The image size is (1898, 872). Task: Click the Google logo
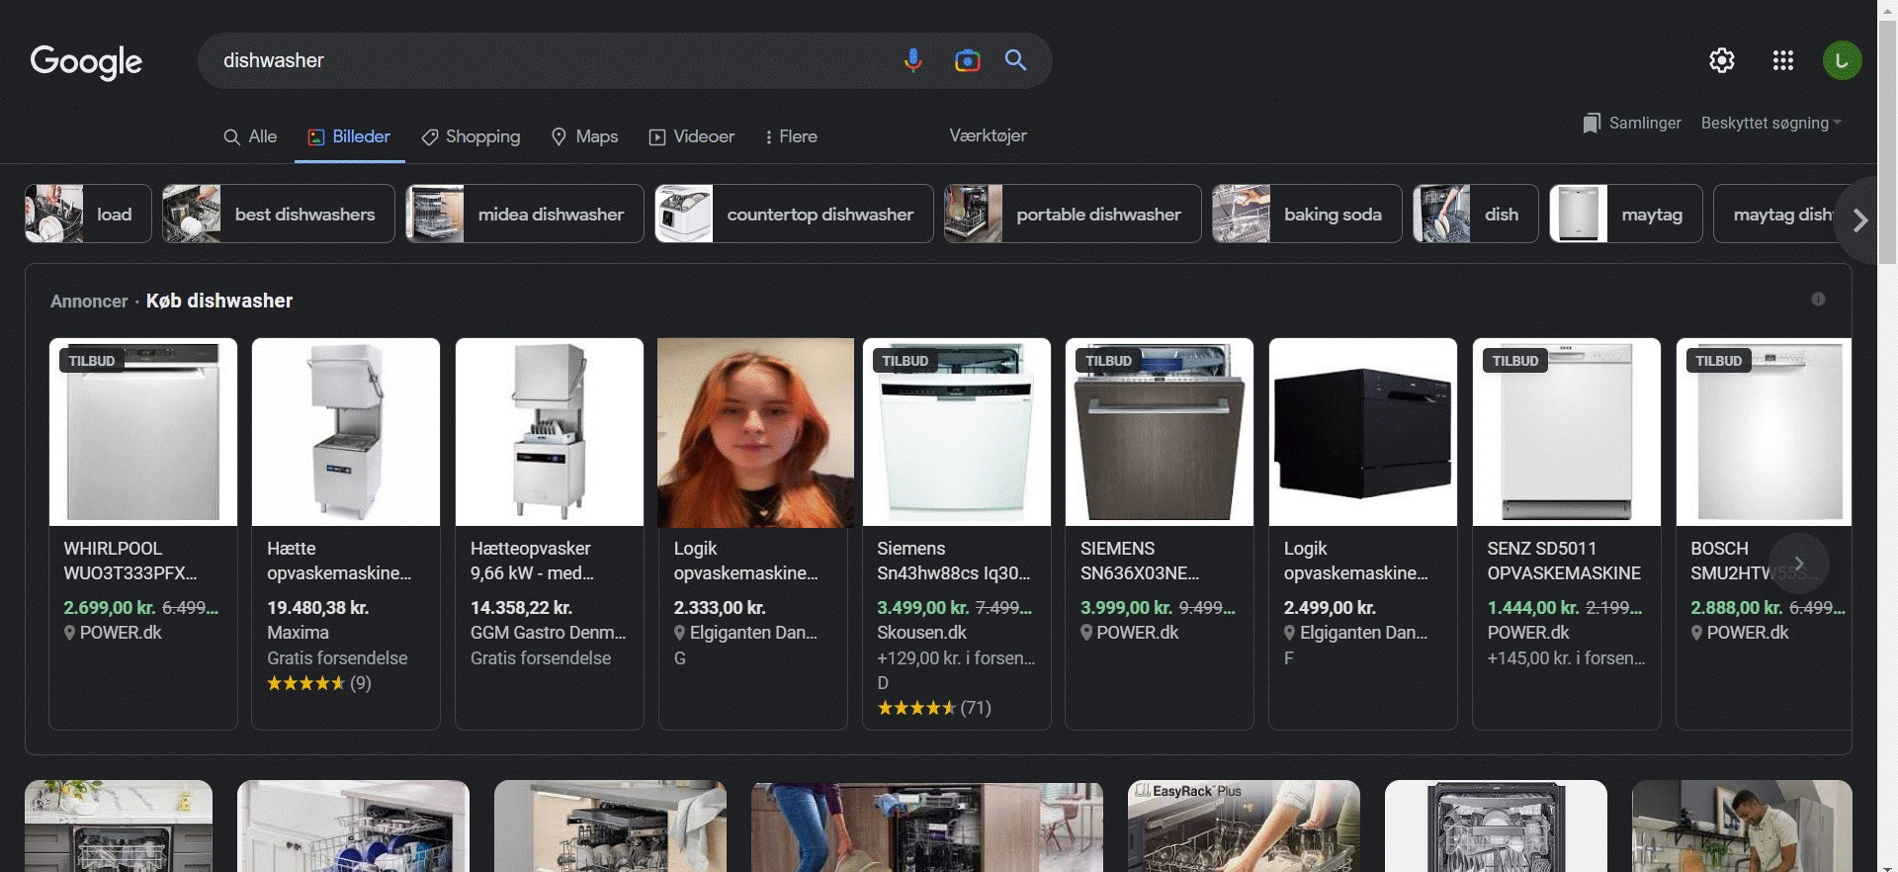pos(86,61)
